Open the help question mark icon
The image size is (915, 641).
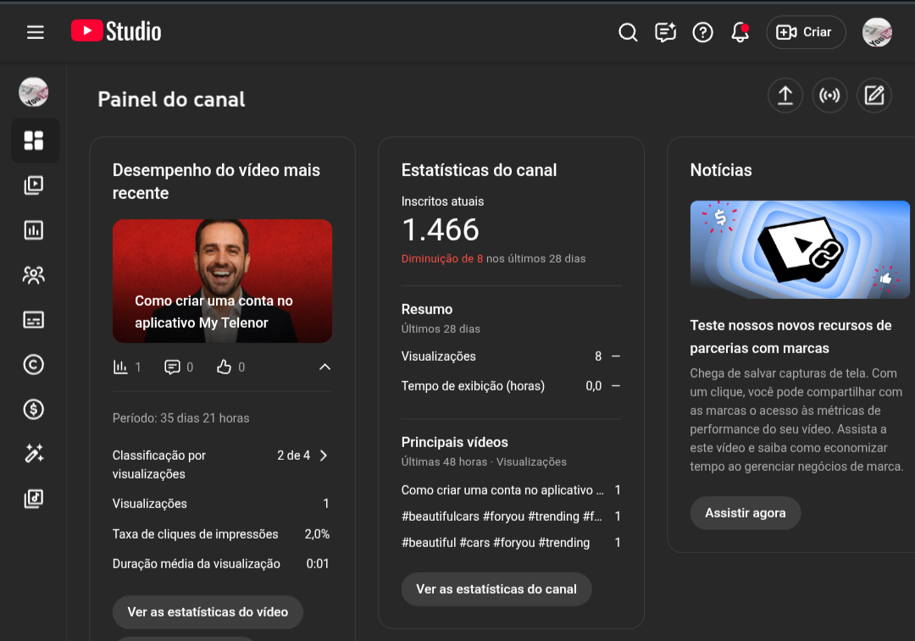point(702,32)
